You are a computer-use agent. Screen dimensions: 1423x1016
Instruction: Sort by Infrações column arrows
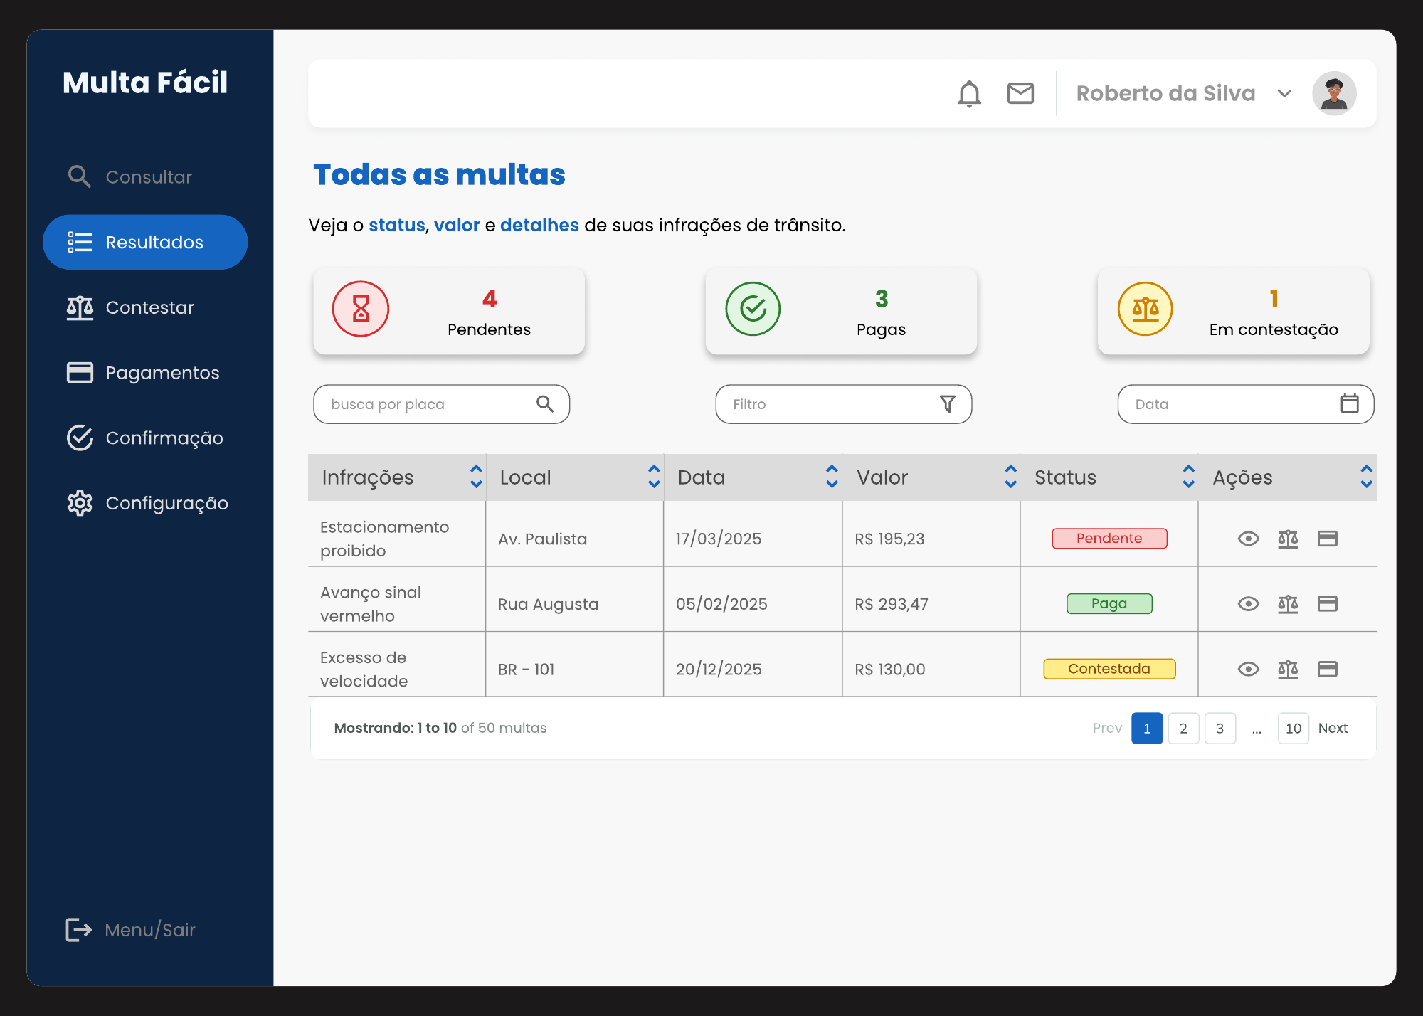[476, 477]
